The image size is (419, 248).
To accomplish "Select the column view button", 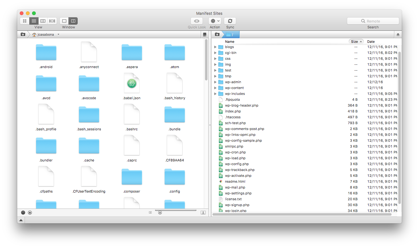I will click(43, 21).
